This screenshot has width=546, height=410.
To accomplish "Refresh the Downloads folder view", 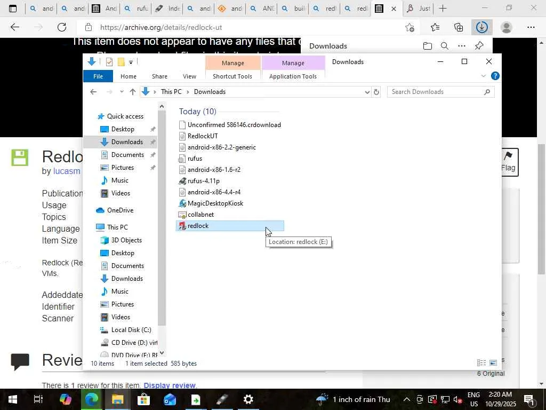I will (376, 92).
